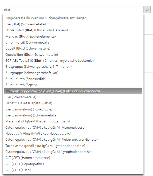Click the highlighted 'Blutsenkungsgeschwindigkeit (Citrat)' item
The image size is (153, 176).
click(x=53, y=91)
